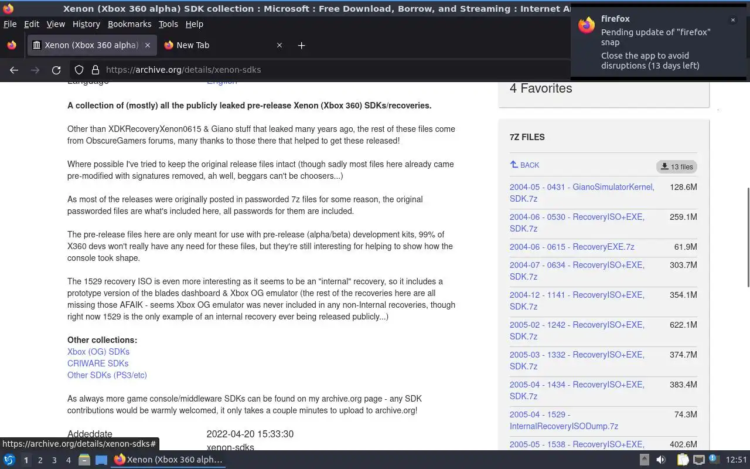This screenshot has width=750, height=469.
Task: Open the Help menu
Action: coord(194,24)
